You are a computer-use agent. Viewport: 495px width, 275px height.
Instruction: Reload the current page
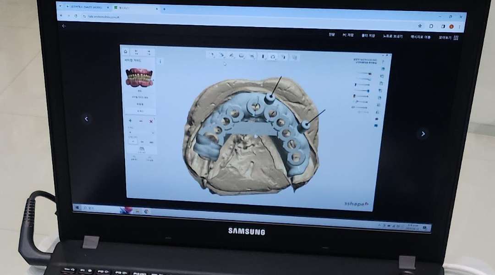coord(76,16)
